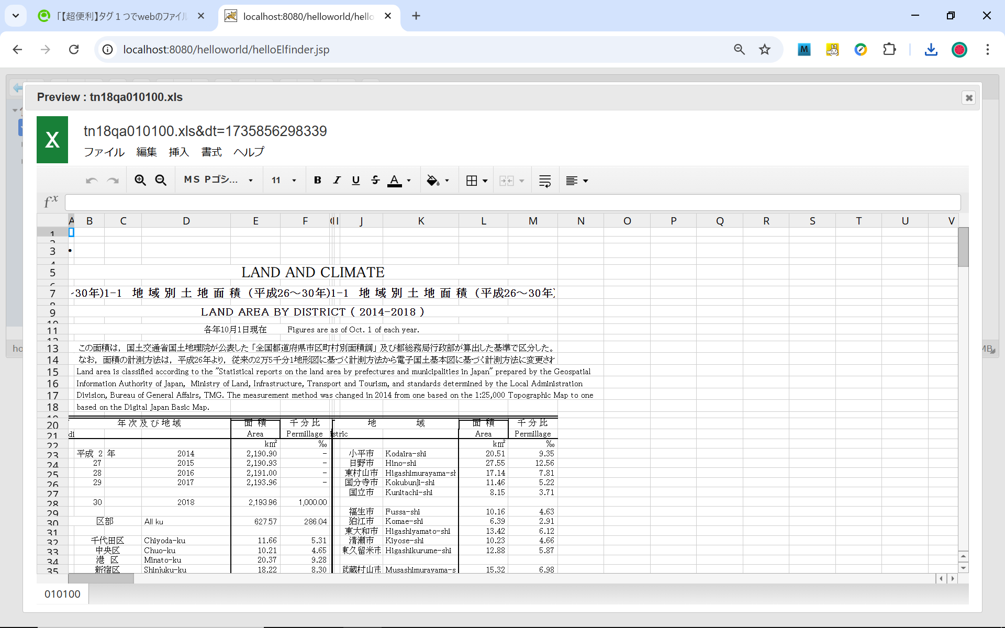Open the ファイル menu

tap(104, 152)
